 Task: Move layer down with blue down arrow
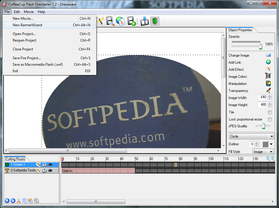click(13, 201)
